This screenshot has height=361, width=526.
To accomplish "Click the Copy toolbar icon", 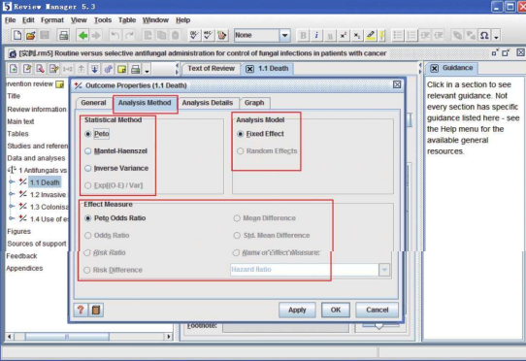I will coord(161,35).
